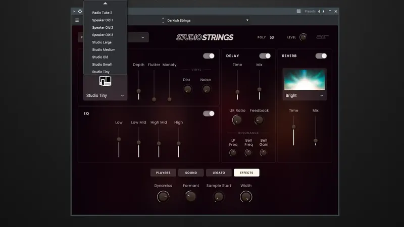Click the Bright reverb thumbnail image

click(x=305, y=80)
